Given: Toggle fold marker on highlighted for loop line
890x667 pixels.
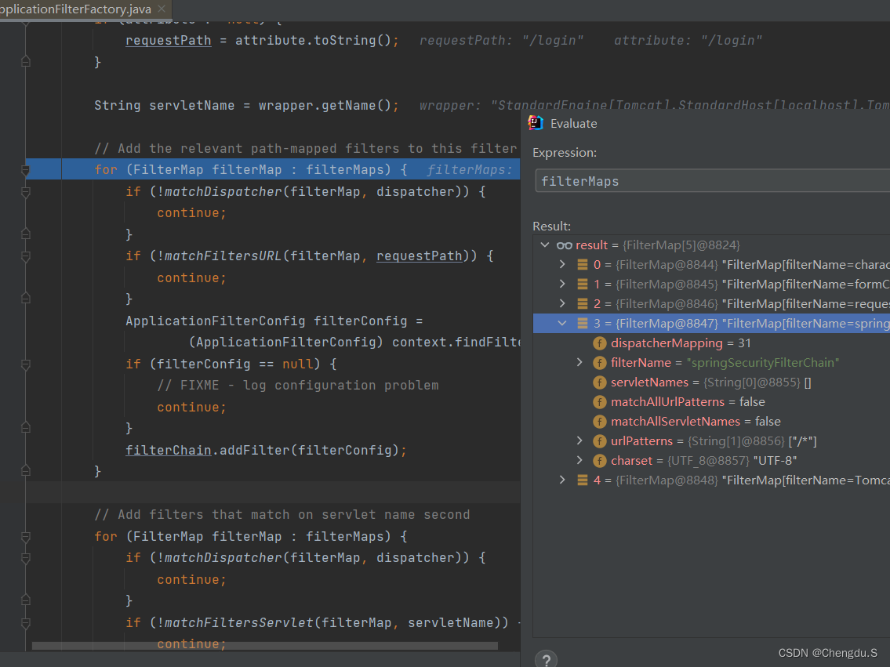Looking at the screenshot, I should [26, 169].
